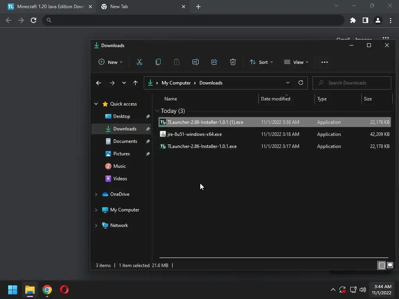Viewport: 399px width, 299px height.
Task: Switch to Details view layout icon
Action: (381, 266)
